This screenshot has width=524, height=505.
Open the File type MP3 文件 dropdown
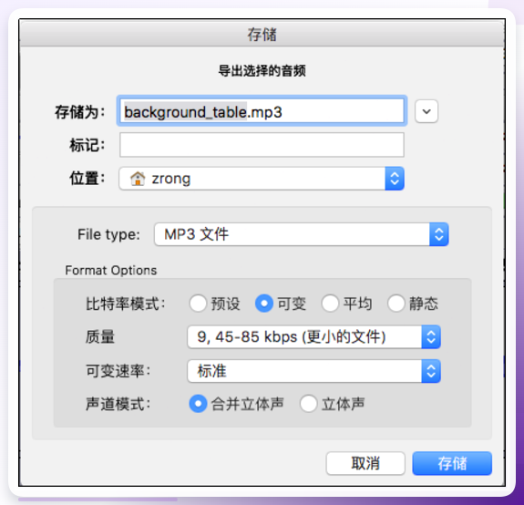(x=301, y=234)
